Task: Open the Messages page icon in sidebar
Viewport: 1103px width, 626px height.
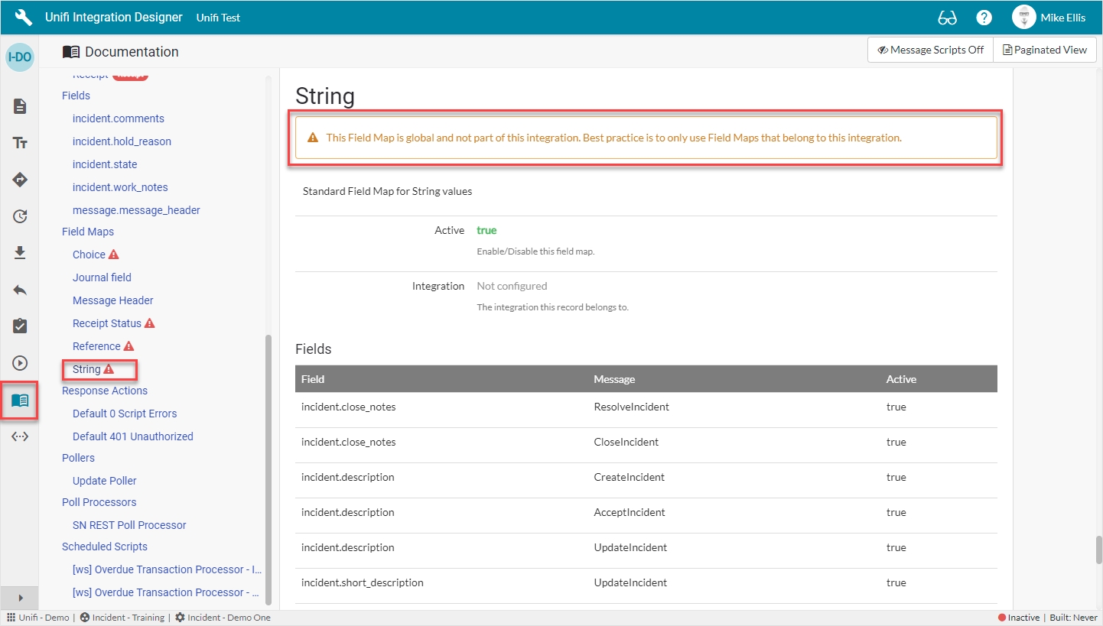Action: pos(20,106)
